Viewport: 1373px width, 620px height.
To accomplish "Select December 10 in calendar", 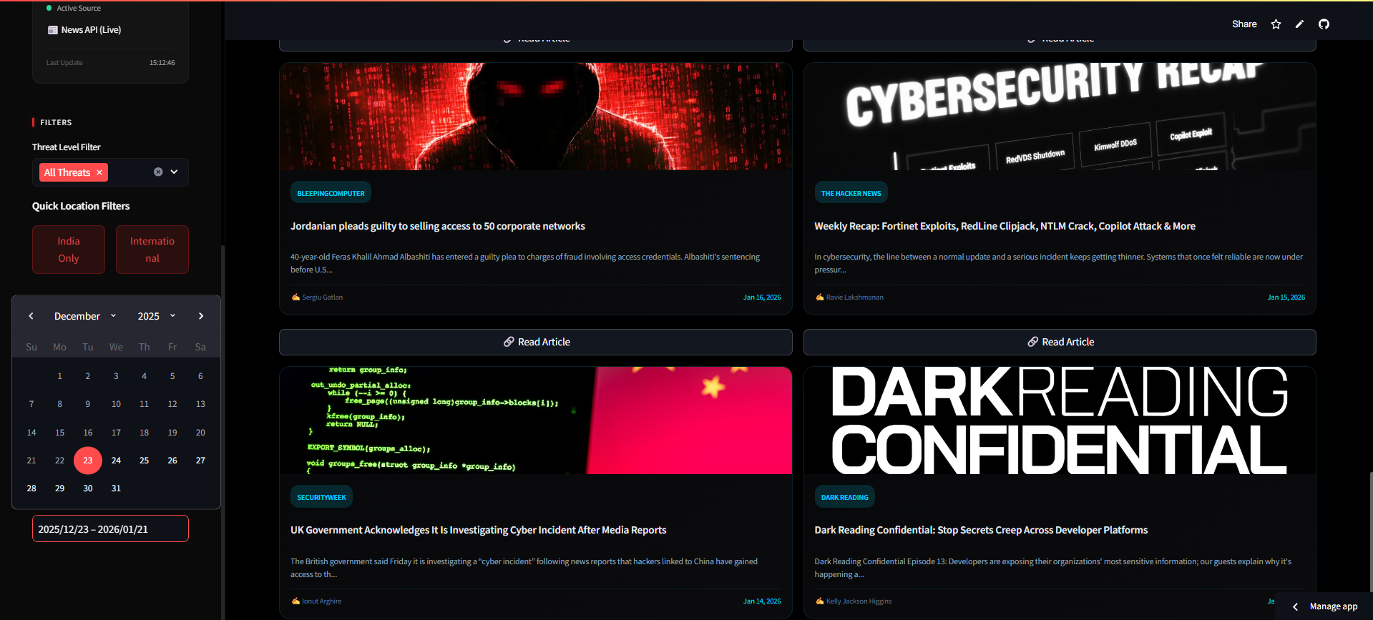I will tap(116, 404).
